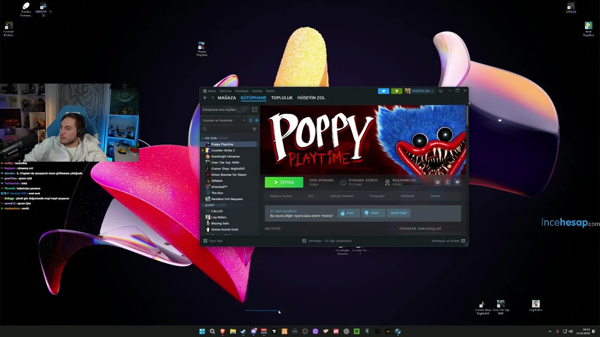Open Tartışmalar link
Viewport: 600px width, 337px height.
click(x=377, y=196)
